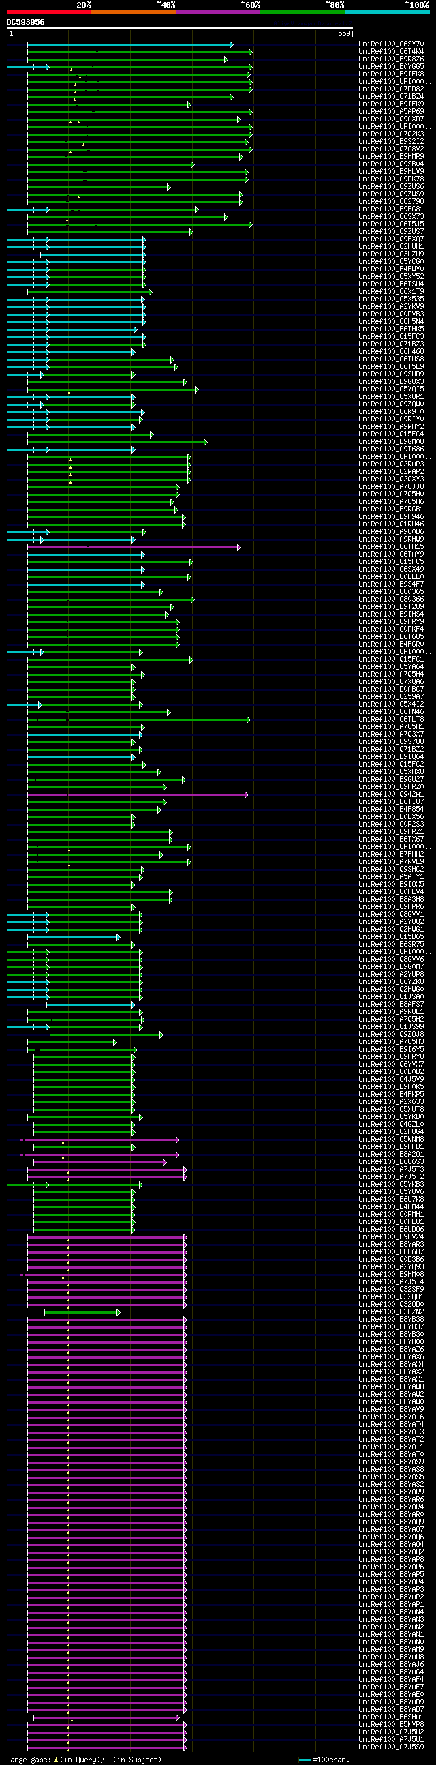Select the UniRef100_C6TH15 label

pyautogui.click(x=391, y=548)
